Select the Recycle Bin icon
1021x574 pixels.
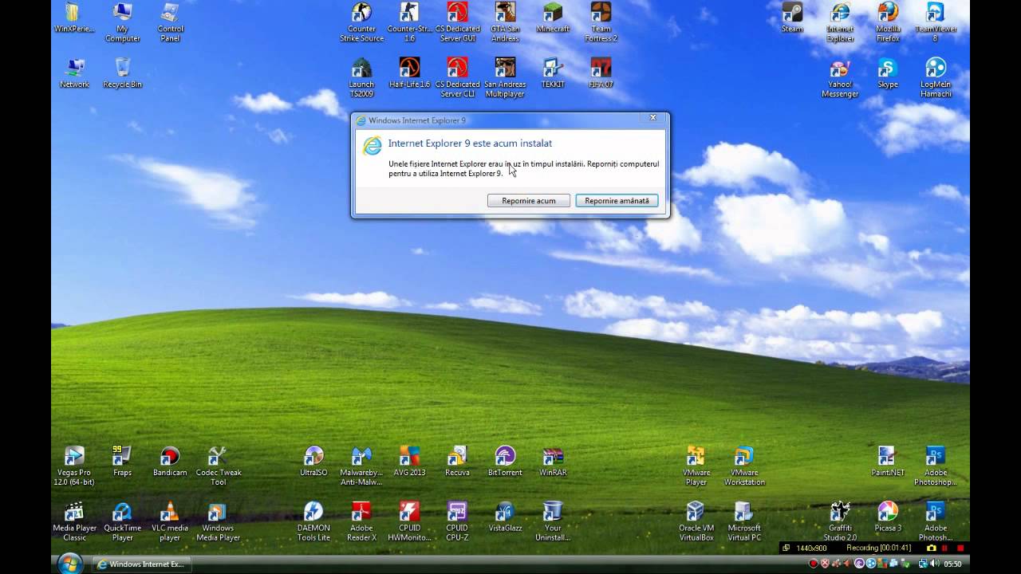[x=122, y=73]
